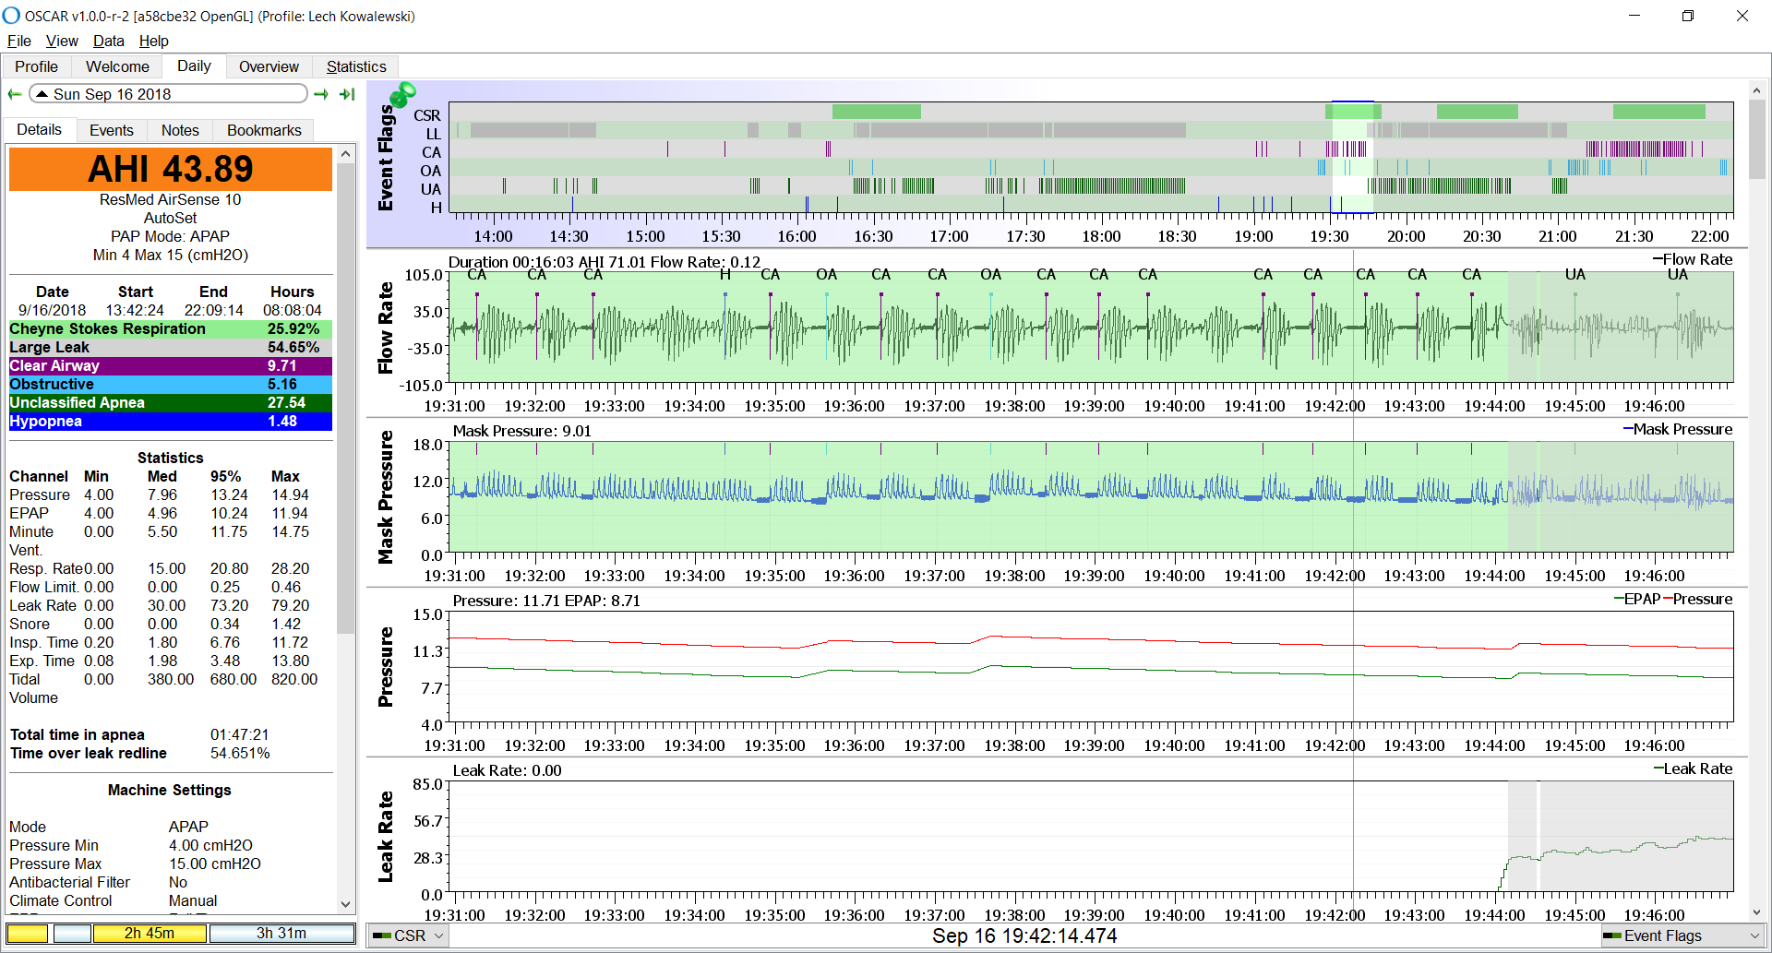Click the Climate Control Manual setting

(x=193, y=900)
